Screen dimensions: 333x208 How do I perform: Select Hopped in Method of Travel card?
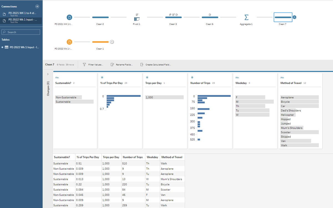pyautogui.click(x=286, y=119)
